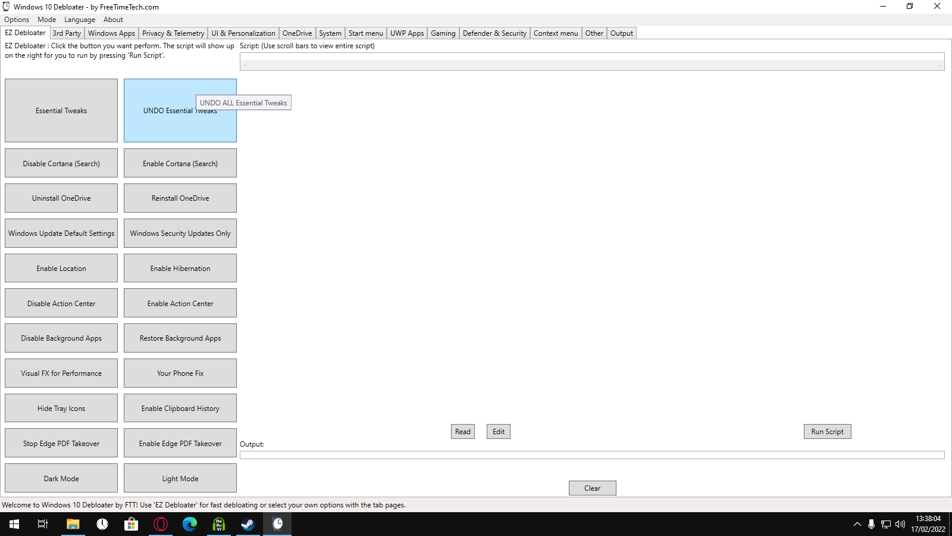Open the About menu
952x536 pixels.
(113, 20)
